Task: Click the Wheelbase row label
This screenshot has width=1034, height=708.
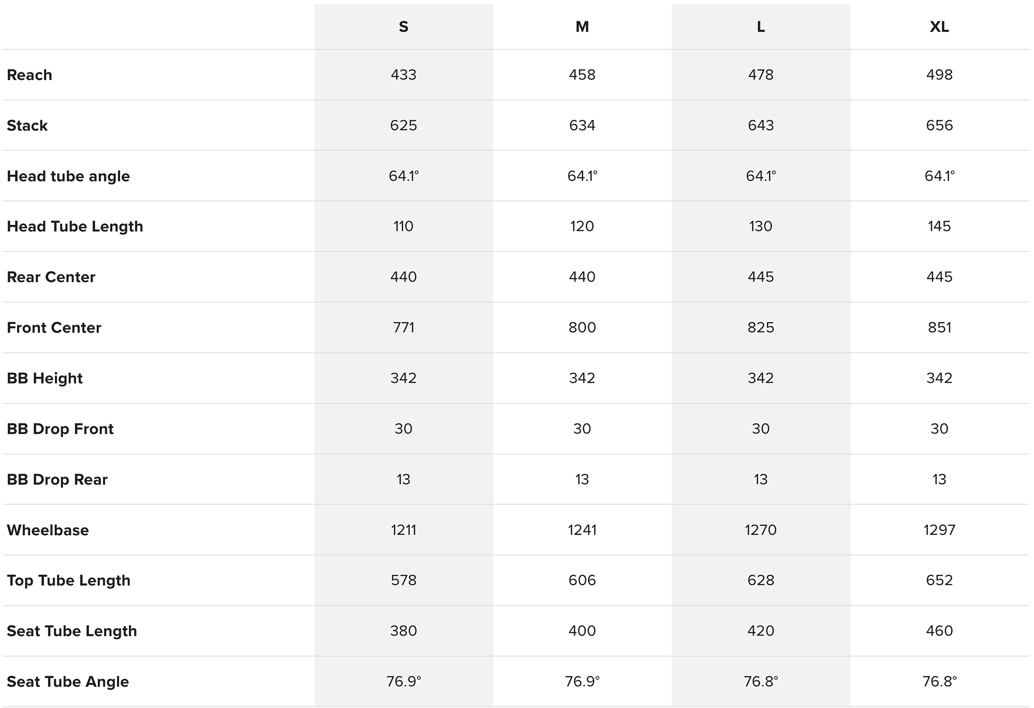Action: [x=48, y=530]
